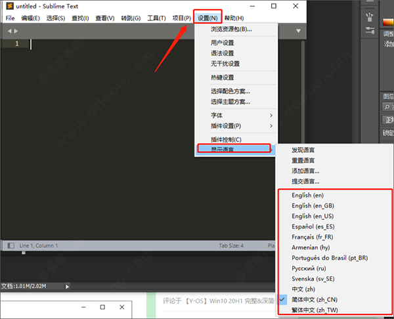Select 无干扰设置 menu entry
This screenshot has width=394, height=319.
click(236, 64)
